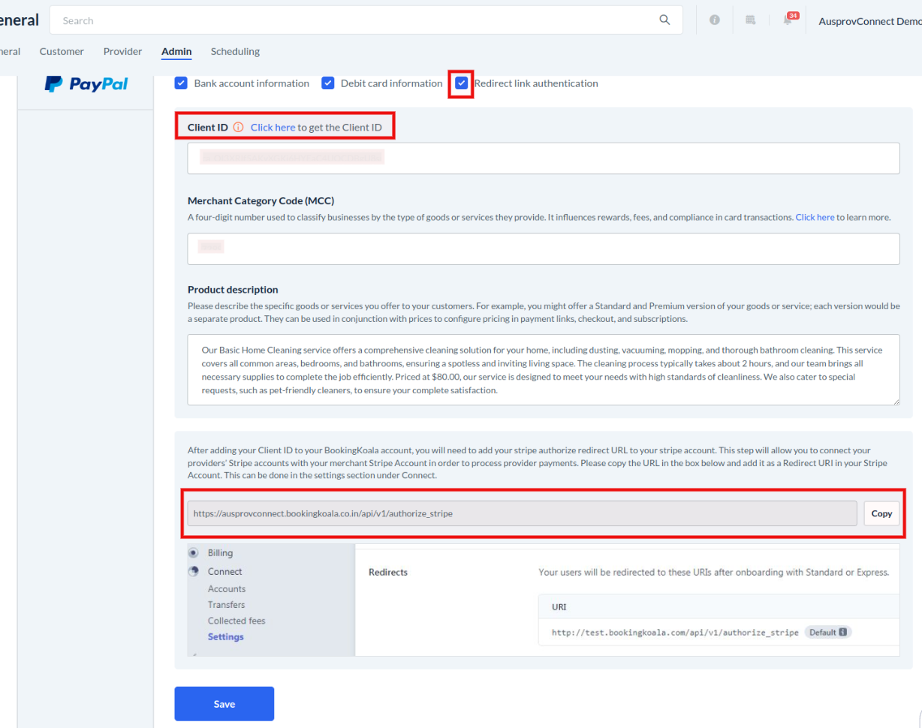Toggle Debit card information checkbox
Image resolution: width=922 pixels, height=728 pixels.
point(328,83)
